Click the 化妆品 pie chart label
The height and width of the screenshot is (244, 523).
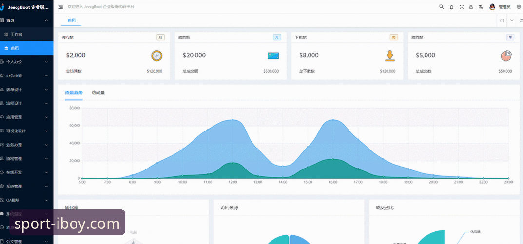[x=475, y=232]
